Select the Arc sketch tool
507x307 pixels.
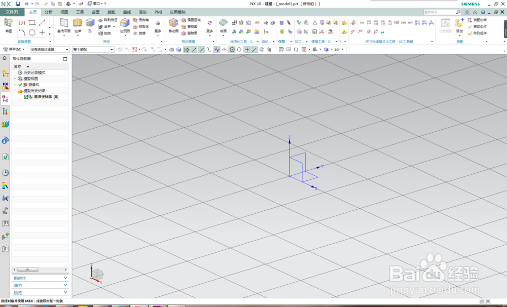tap(22, 32)
